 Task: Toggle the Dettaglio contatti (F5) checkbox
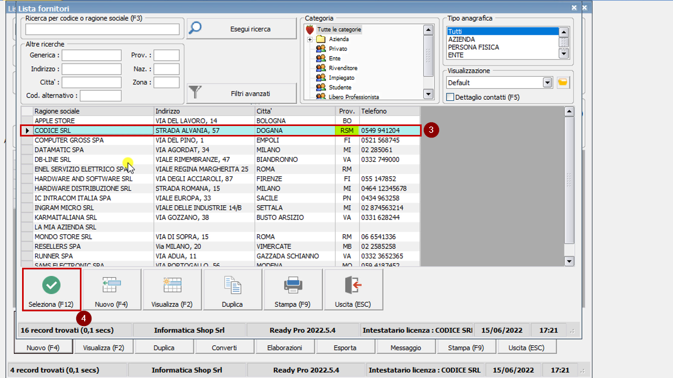point(450,97)
